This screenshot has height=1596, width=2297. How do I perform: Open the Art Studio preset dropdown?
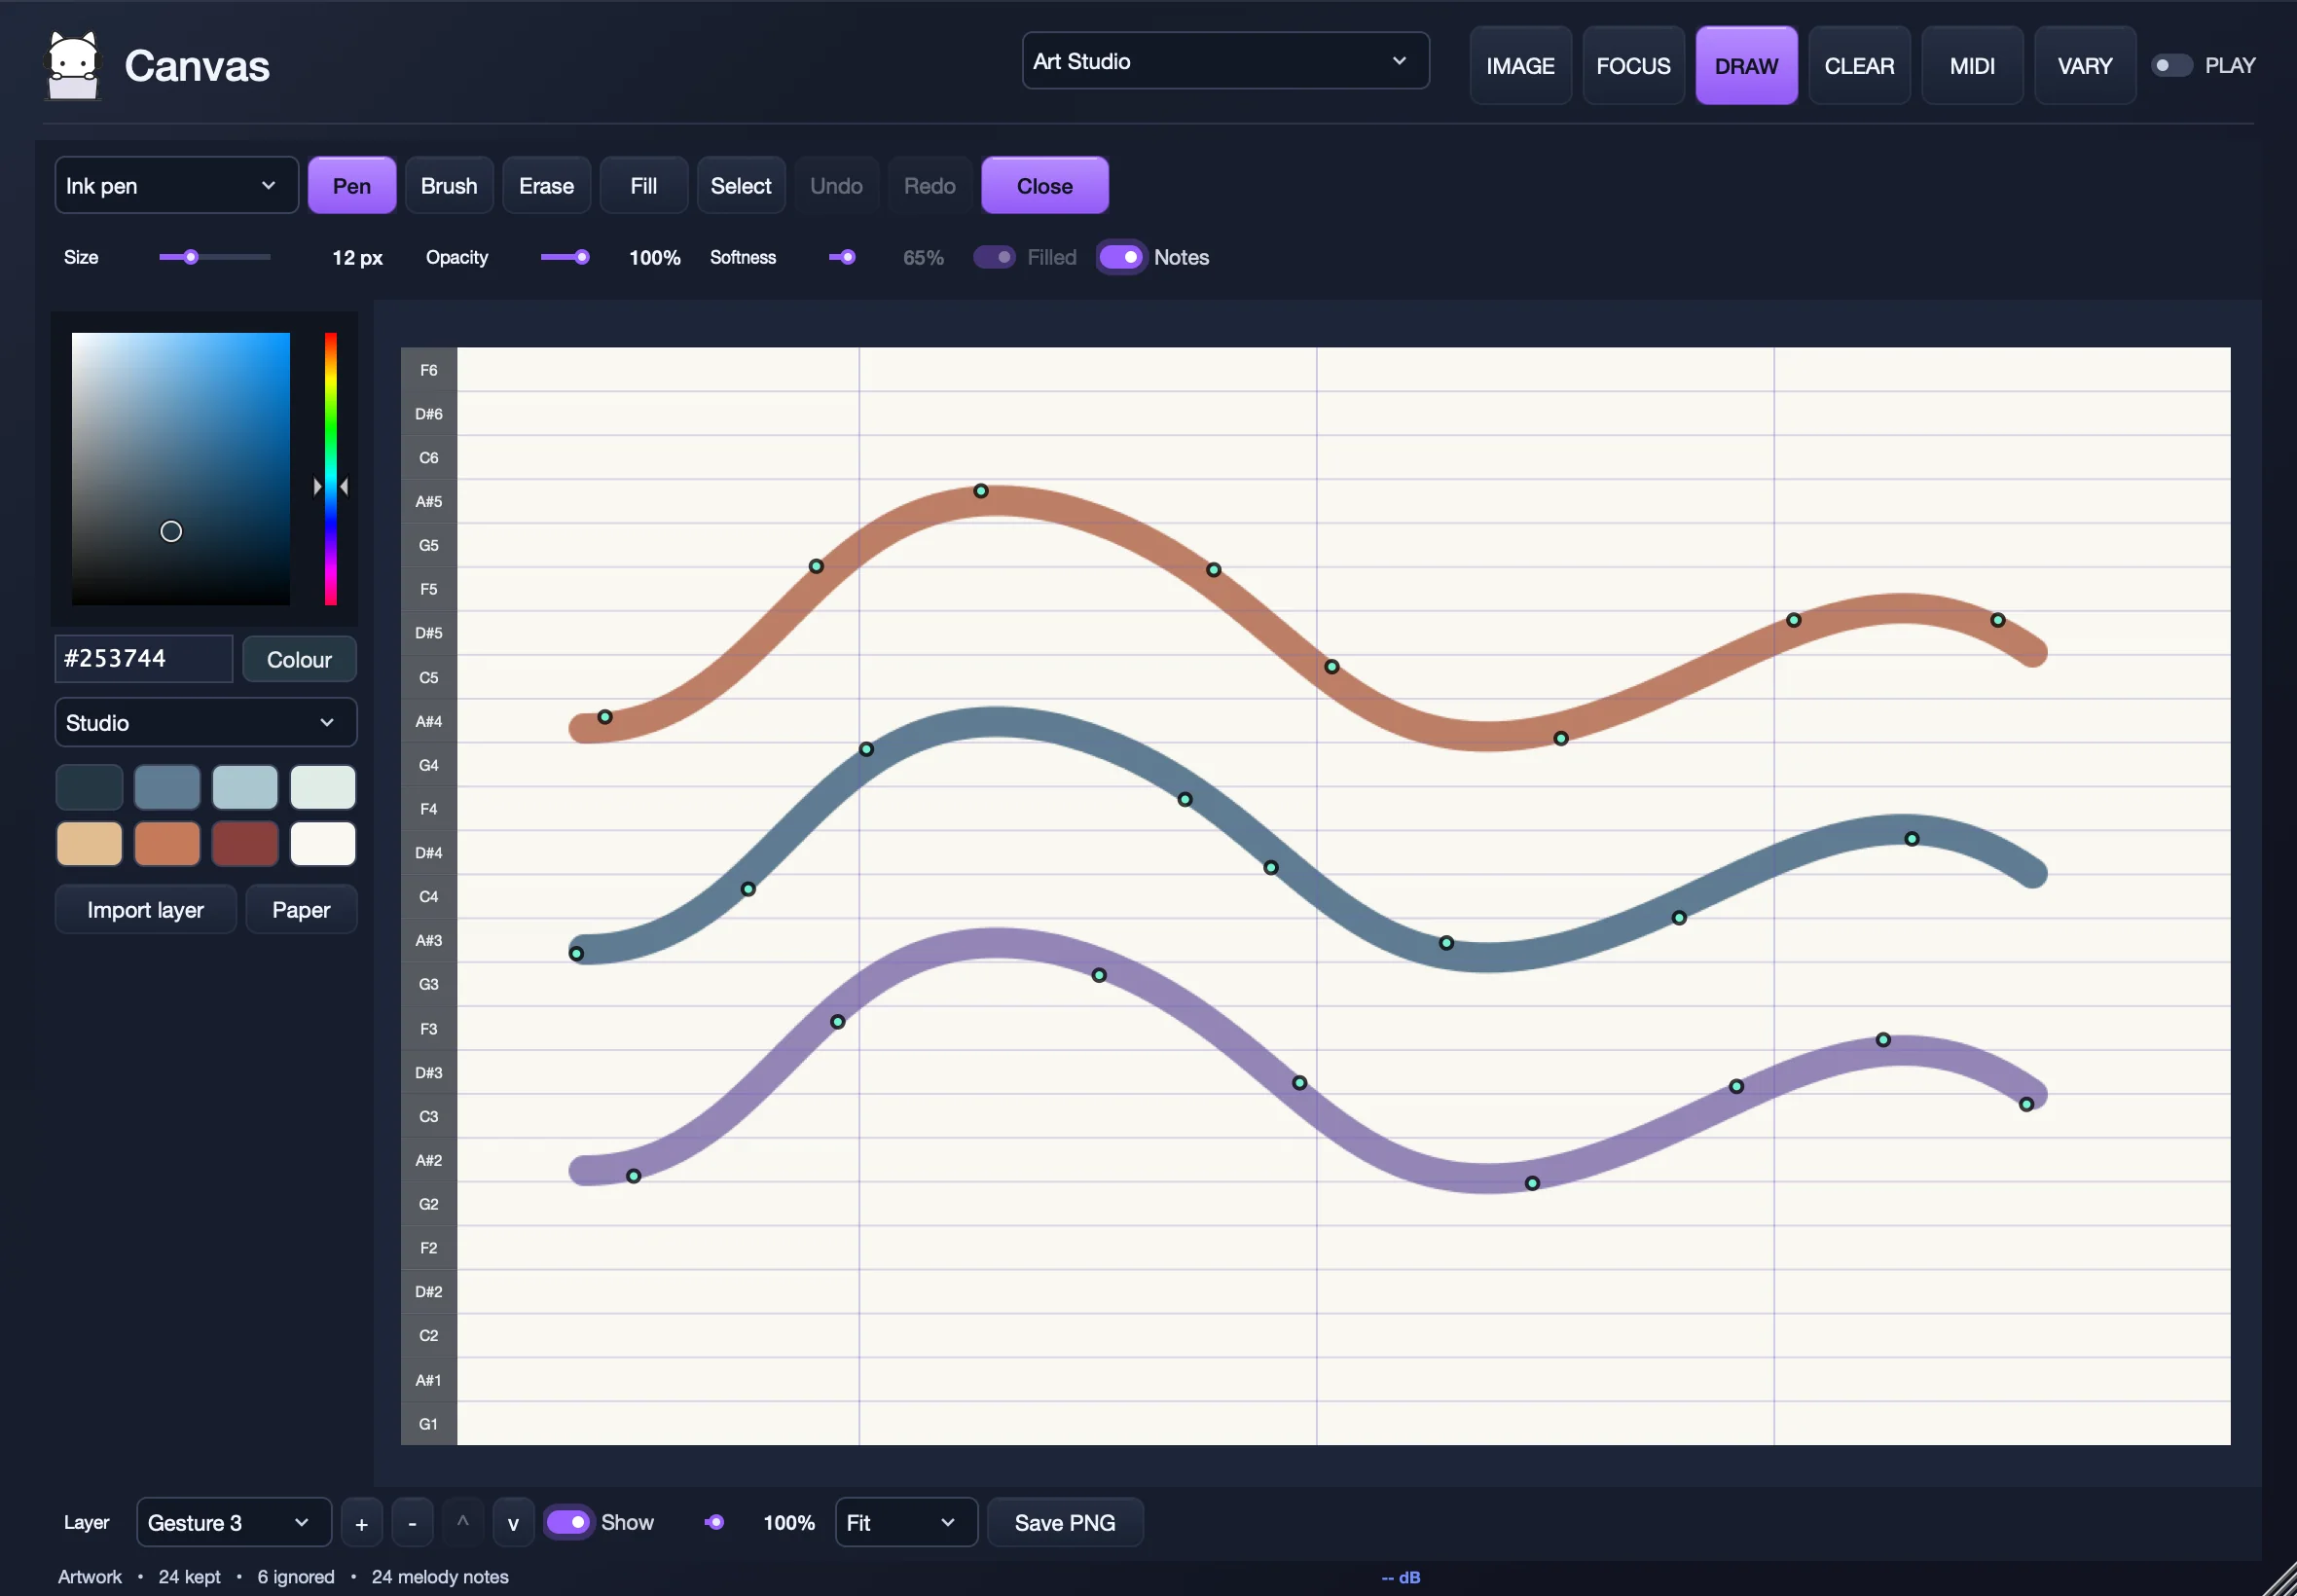tap(1225, 61)
